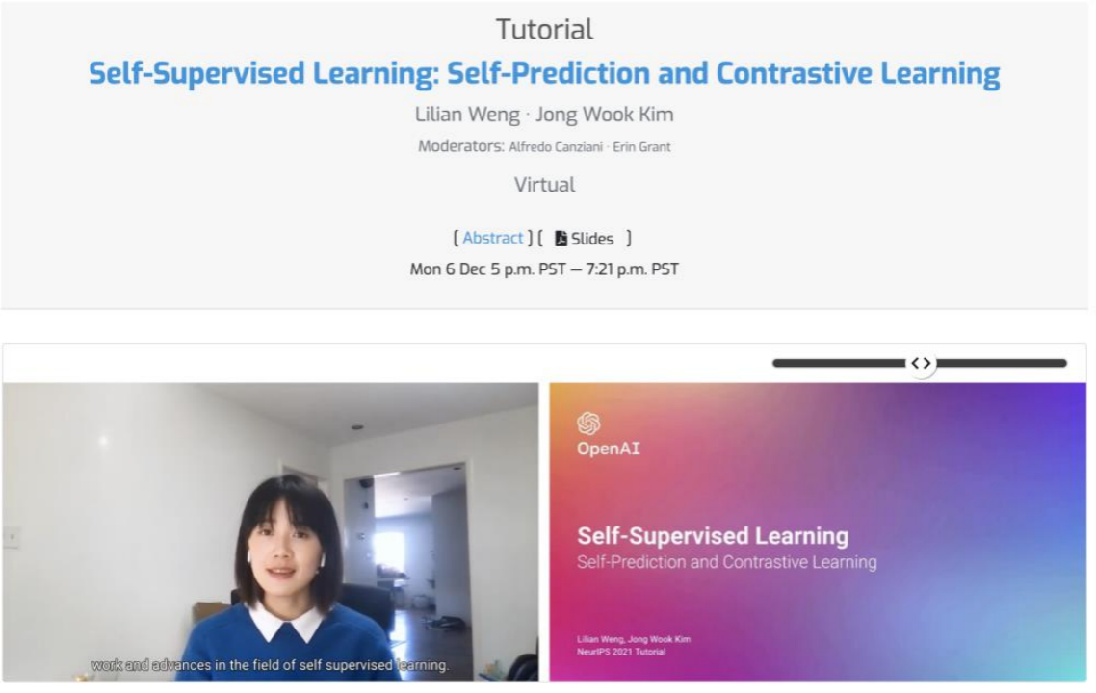Click the NeurIPS 2021 Tutorial slide footer
The height and width of the screenshot is (693, 1096).
pos(620,652)
